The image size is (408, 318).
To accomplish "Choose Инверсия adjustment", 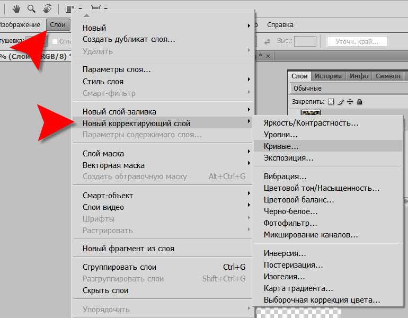I will tap(329, 253).
